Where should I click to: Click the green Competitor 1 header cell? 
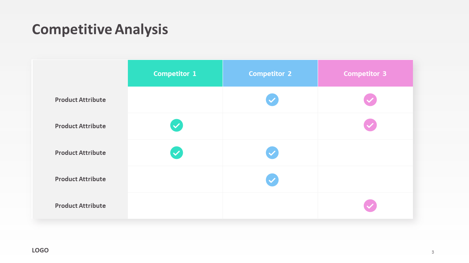click(175, 73)
